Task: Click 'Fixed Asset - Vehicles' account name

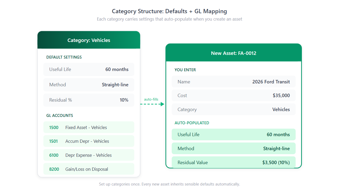Action: point(86,127)
